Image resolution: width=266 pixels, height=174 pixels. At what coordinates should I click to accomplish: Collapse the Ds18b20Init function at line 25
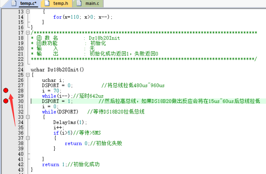pyautogui.click(x=28, y=75)
